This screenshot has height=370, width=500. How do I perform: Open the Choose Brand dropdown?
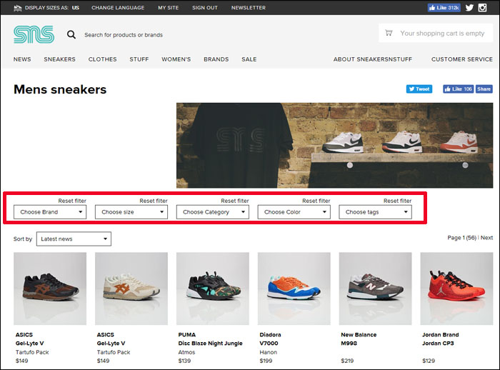[x=50, y=212]
